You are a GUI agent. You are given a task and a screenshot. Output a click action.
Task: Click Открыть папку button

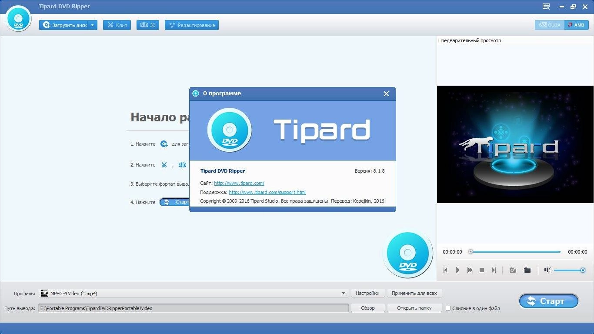(414, 308)
